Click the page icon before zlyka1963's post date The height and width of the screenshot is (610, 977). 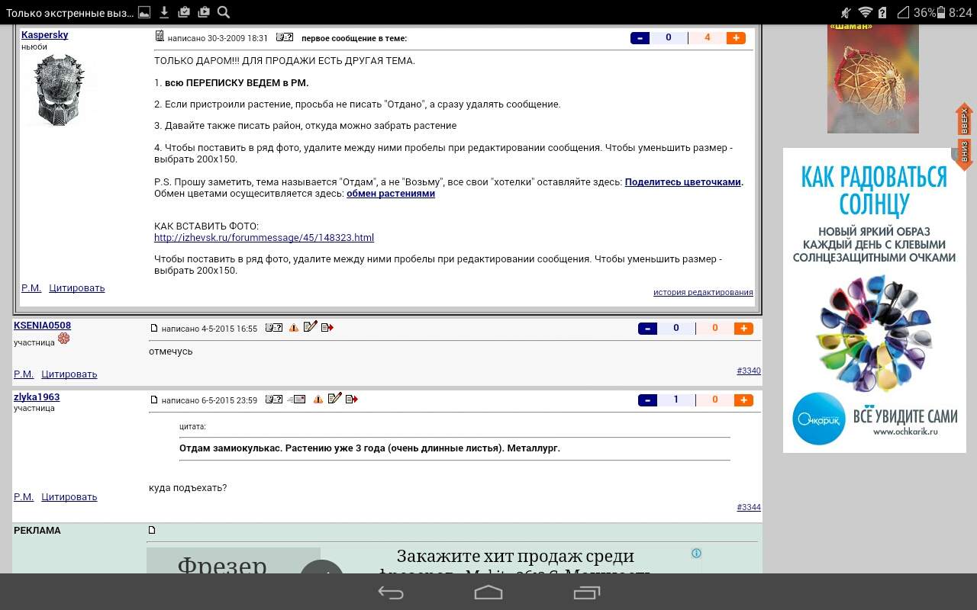[x=153, y=400]
